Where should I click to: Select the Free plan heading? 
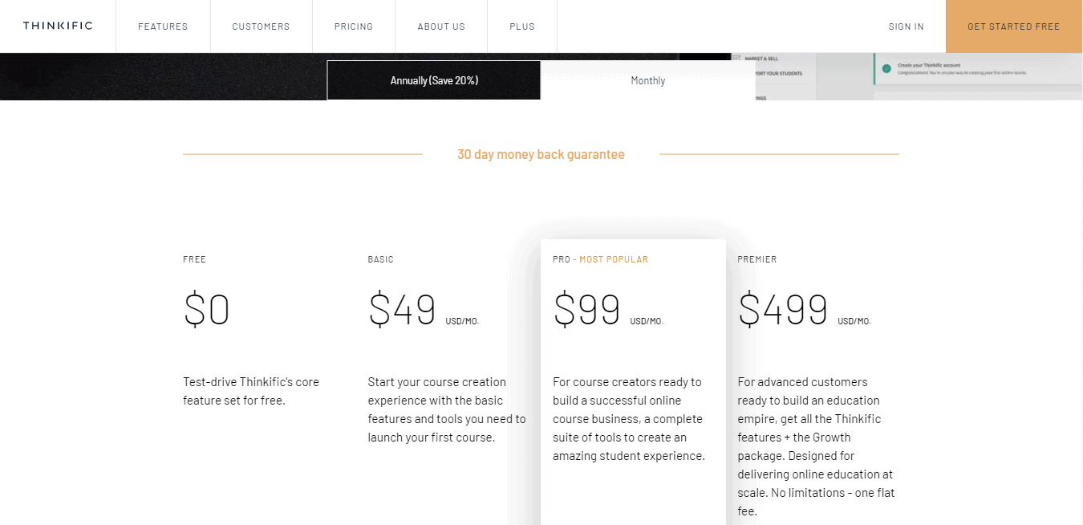click(x=194, y=259)
